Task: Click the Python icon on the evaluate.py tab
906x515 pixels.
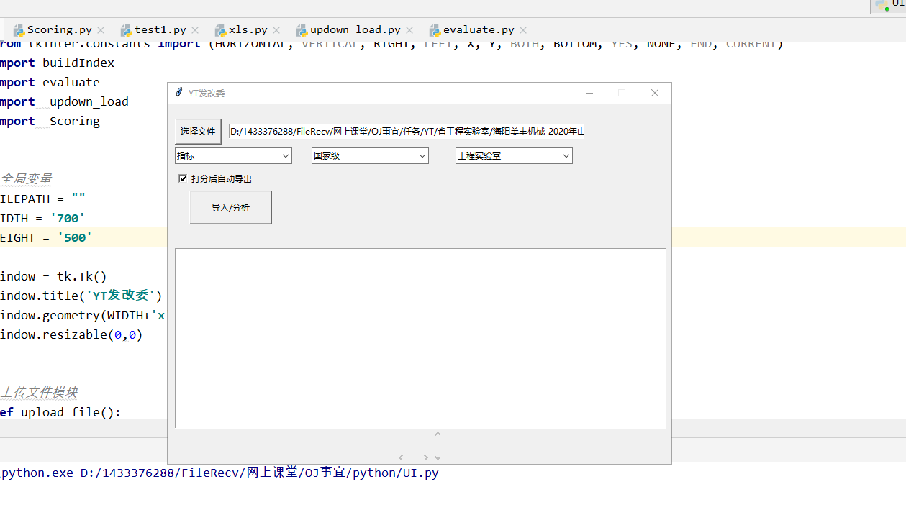Action: [x=435, y=29]
